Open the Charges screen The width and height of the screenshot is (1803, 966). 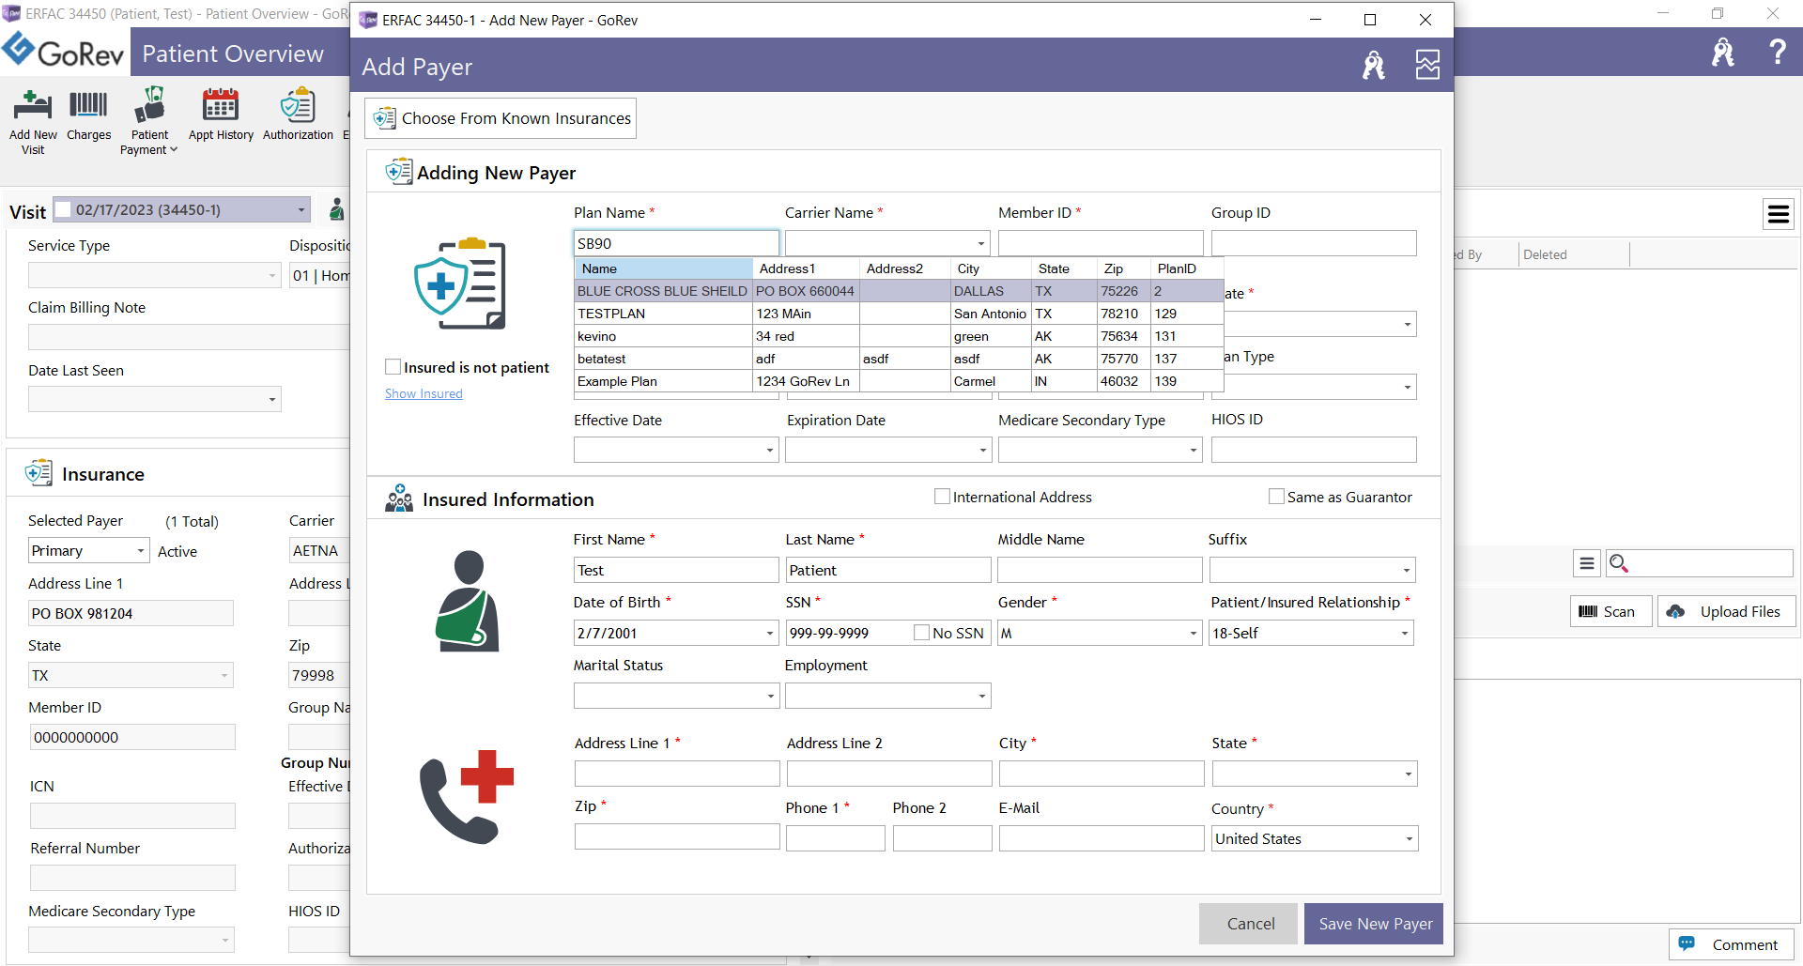tap(87, 113)
